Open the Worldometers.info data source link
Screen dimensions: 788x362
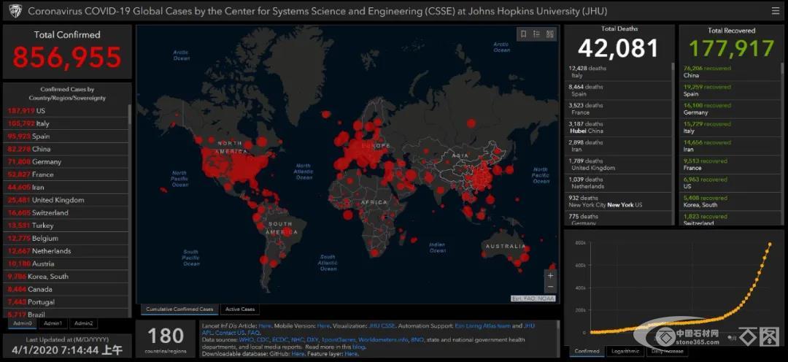tap(384, 339)
